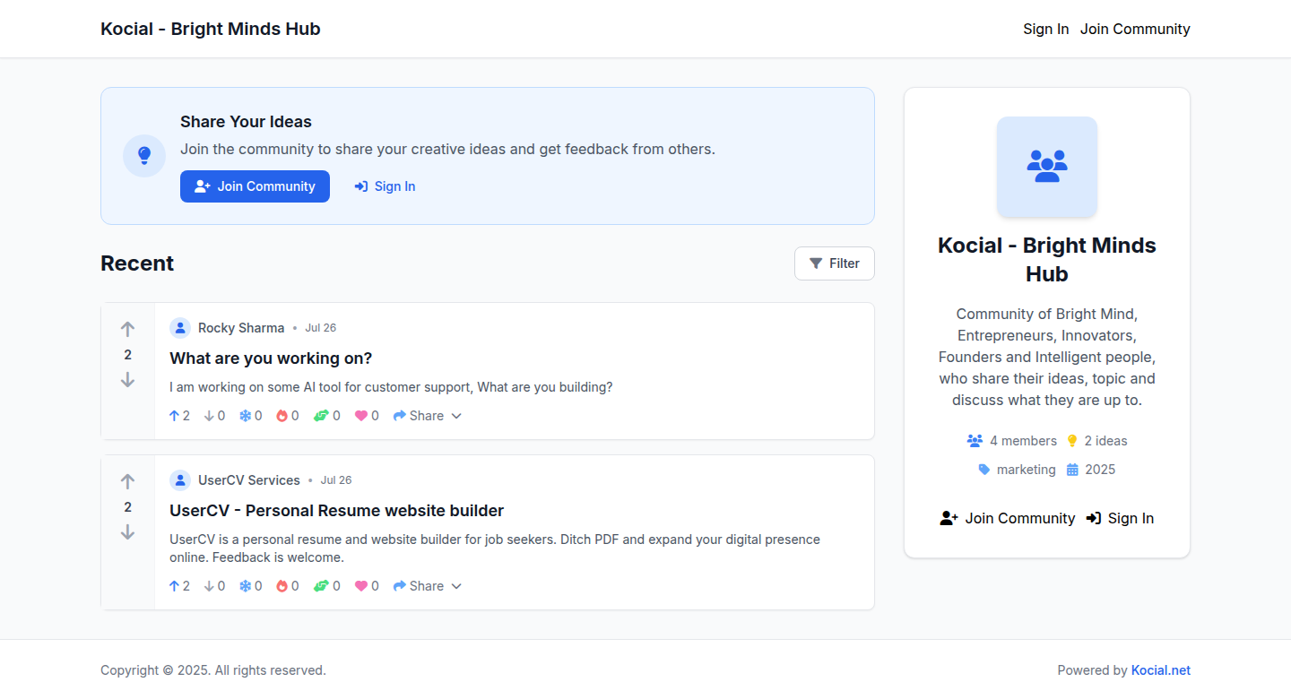Click small down-arrow count on UserCV Services post
1291x682 pixels.
click(214, 586)
